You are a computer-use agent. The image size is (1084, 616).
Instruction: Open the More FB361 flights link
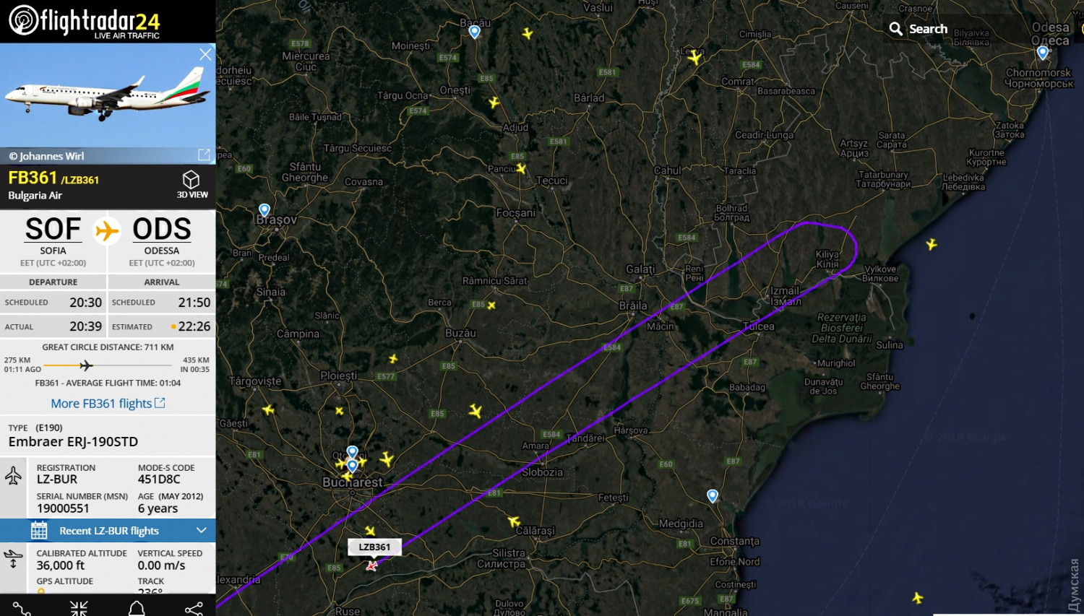(x=108, y=403)
